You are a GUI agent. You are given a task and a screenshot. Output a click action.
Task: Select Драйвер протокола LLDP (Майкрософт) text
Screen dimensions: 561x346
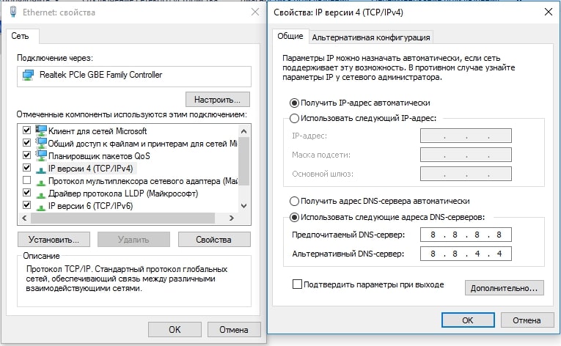pyautogui.click(x=123, y=194)
